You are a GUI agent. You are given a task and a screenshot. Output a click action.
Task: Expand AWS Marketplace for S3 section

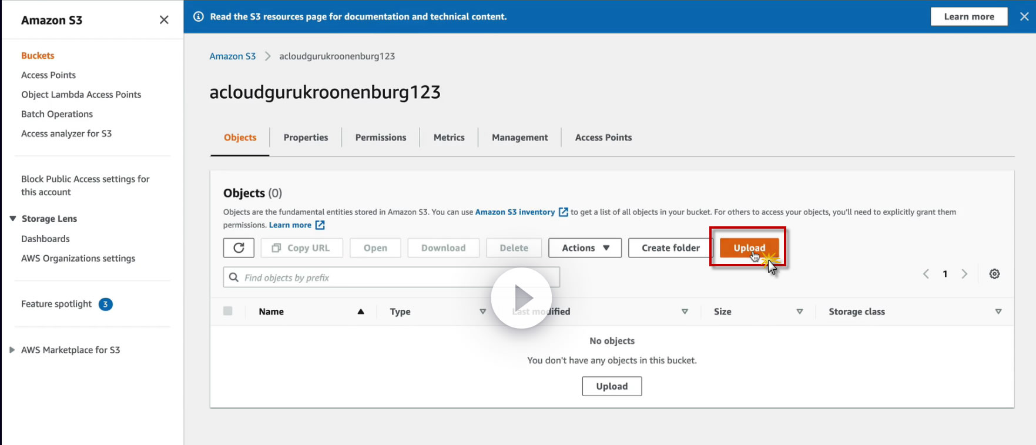click(12, 350)
